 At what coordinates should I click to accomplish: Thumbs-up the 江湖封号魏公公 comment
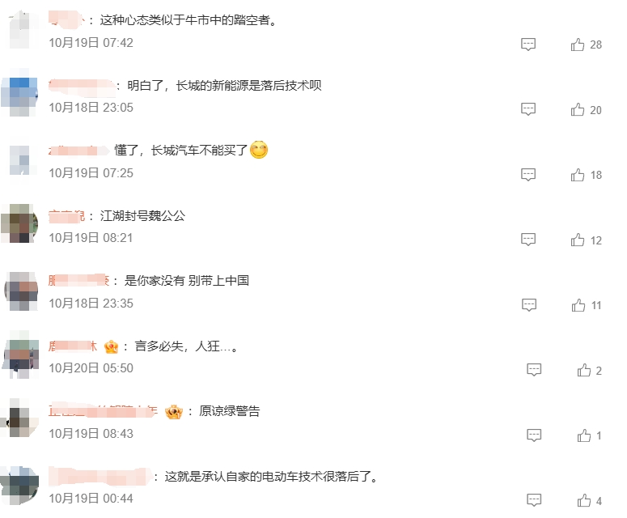[x=578, y=240]
